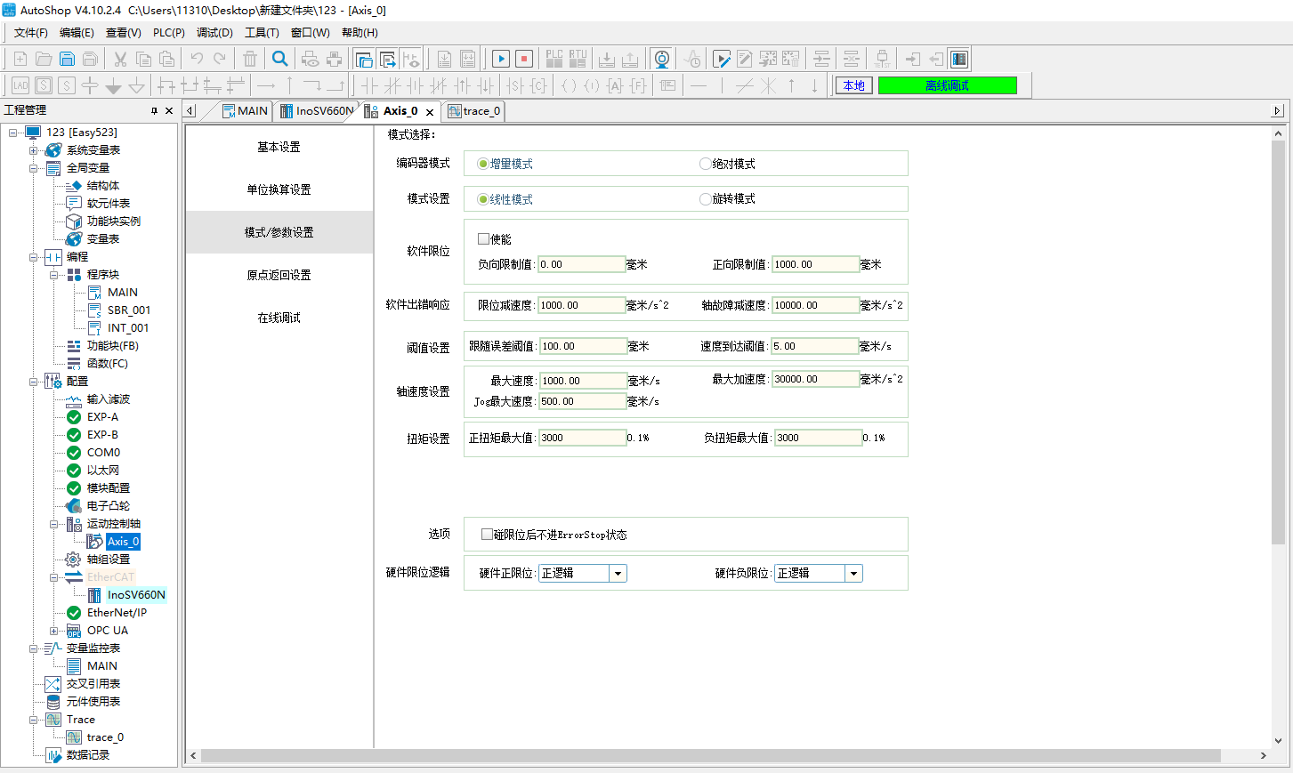This screenshot has height=773, width=1293.
Task: Enable the 软件限位 使能 checkbox
Action: pos(484,239)
